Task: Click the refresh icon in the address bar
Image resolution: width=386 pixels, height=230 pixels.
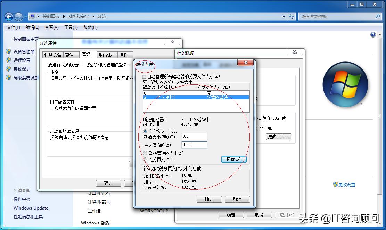Action: (292, 16)
